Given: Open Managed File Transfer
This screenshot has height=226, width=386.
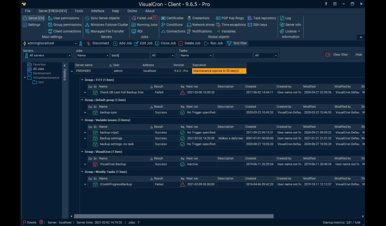Looking at the screenshot, I should point(105,31).
